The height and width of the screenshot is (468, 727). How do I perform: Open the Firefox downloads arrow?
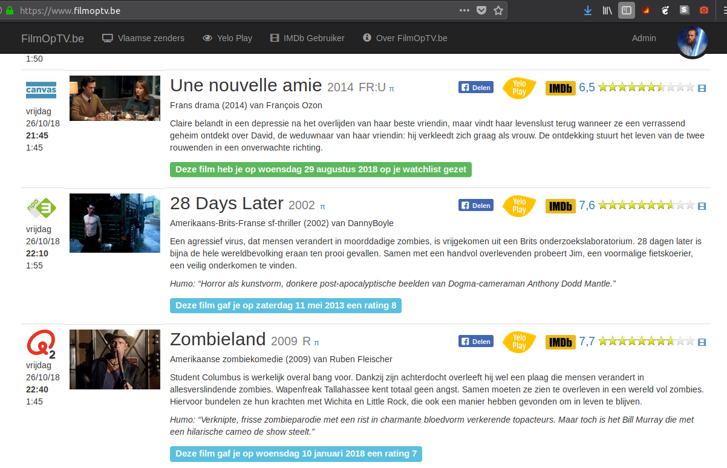click(587, 10)
